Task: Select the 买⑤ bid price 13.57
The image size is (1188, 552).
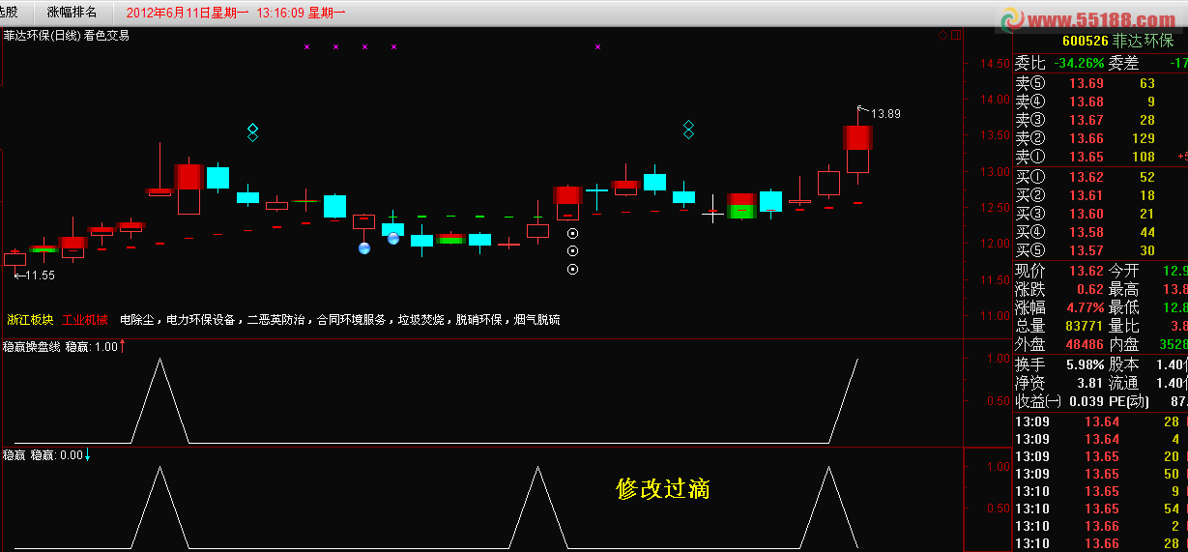Action: (x=1087, y=250)
